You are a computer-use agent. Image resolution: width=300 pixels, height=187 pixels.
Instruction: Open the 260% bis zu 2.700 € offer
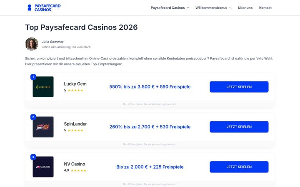coord(150,127)
